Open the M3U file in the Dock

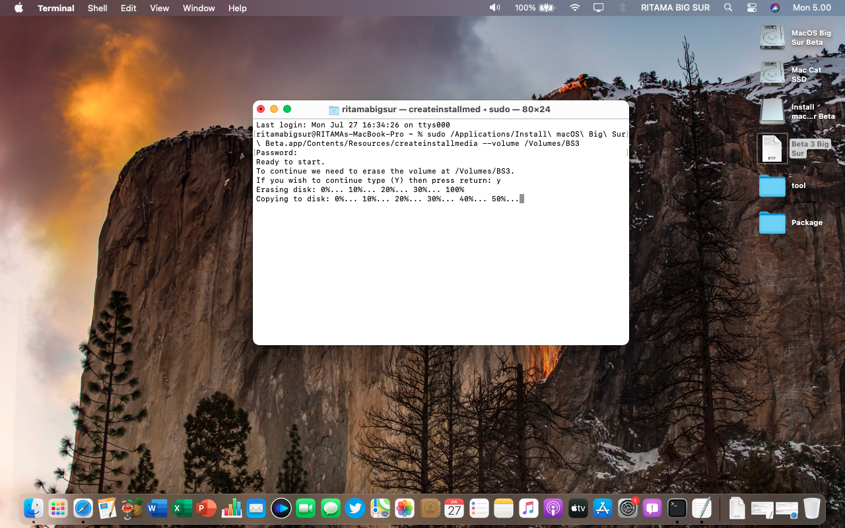(737, 508)
